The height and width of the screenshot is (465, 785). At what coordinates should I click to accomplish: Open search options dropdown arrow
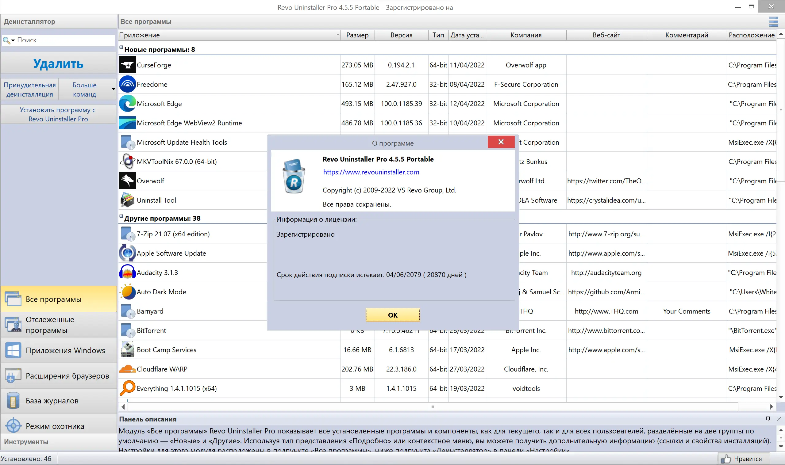pyautogui.click(x=13, y=40)
